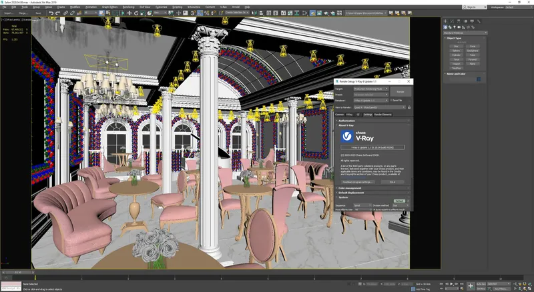The image size is (534, 292).
Task: Click the V-Ray version build field
Action: 372,147
